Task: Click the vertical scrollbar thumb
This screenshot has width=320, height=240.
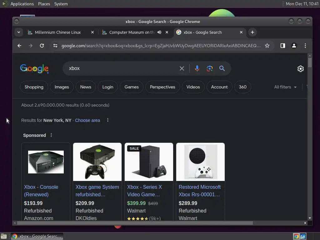Action: [310, 62]
